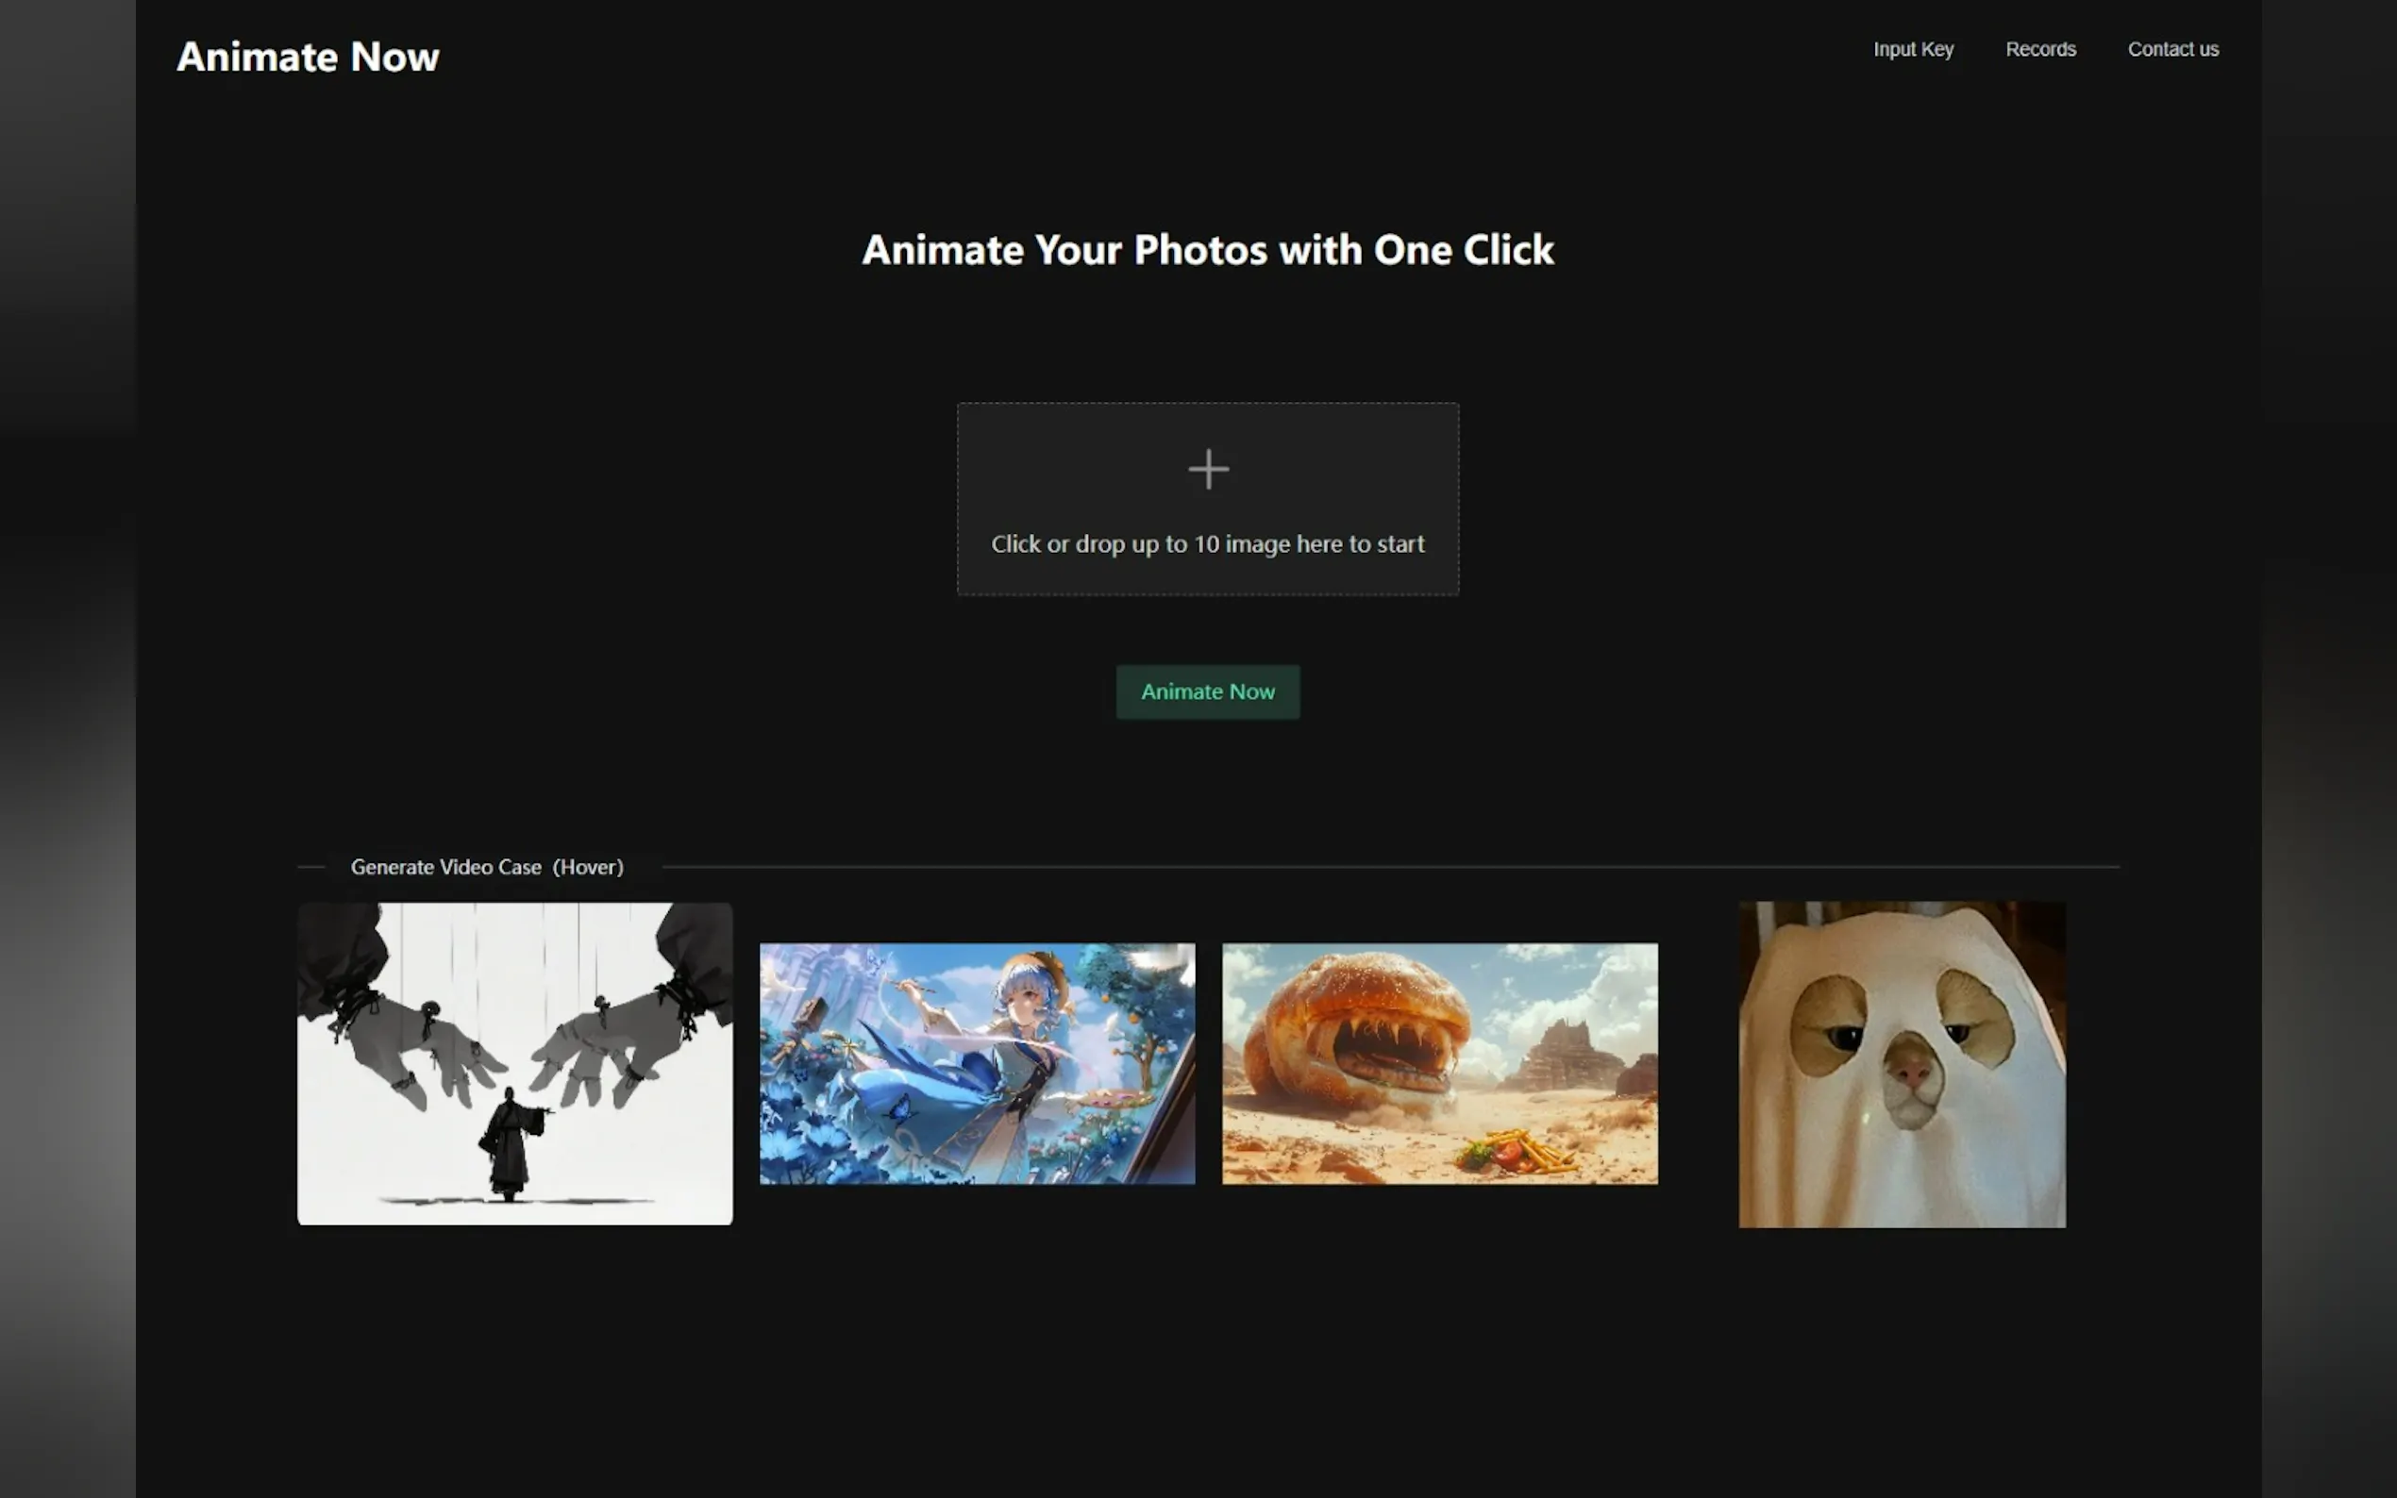Image resolution: width=2397 pixels, height=1498 pixels.
Task: Select the puppet hands sample thumbnail
Action: pos(514,1063)
